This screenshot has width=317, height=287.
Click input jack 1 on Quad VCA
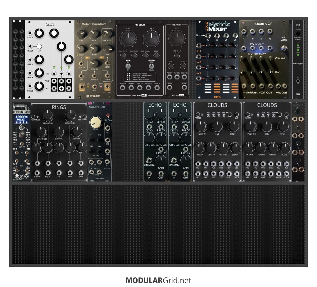(x=244, y=32)
